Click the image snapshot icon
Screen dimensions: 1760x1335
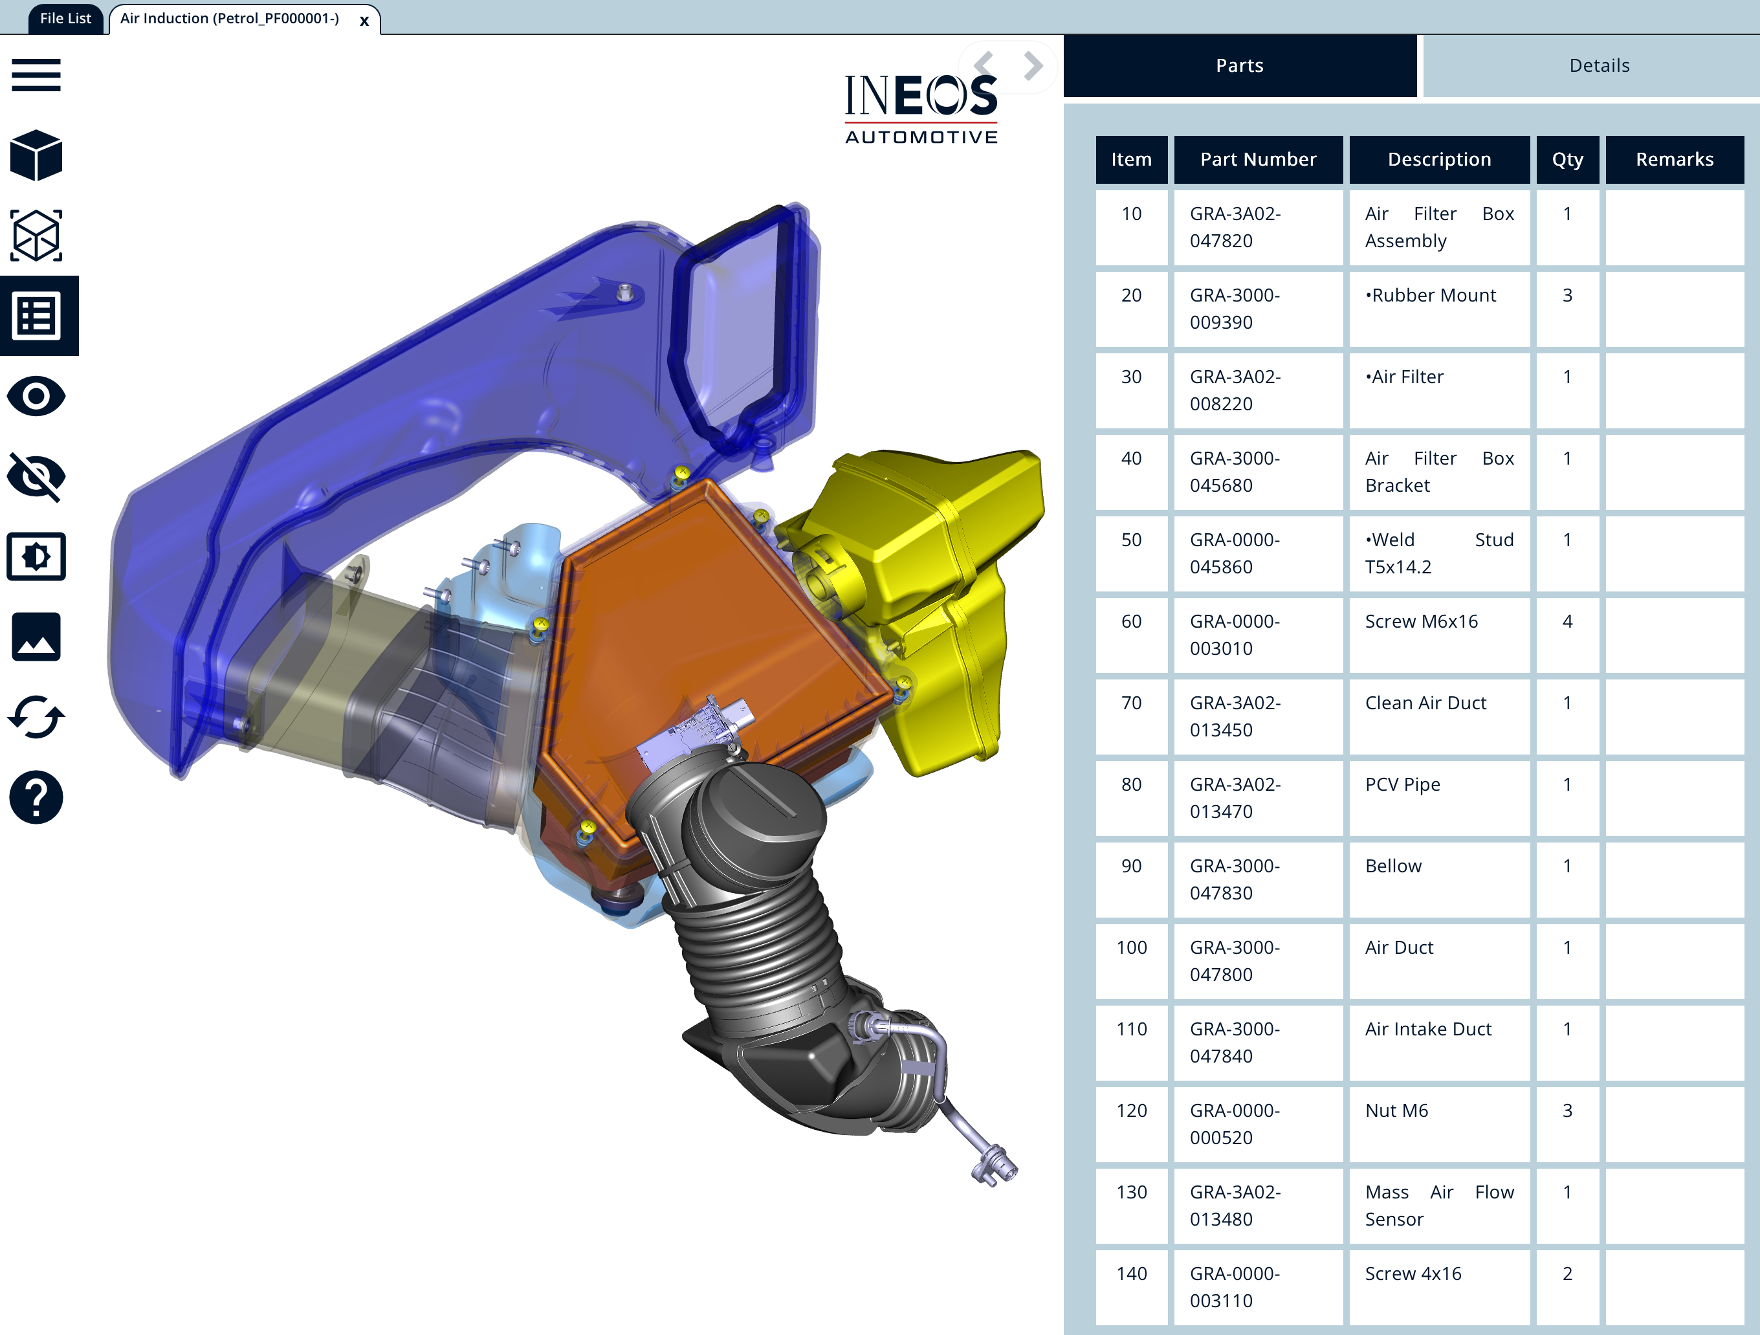tap(36, 637)
